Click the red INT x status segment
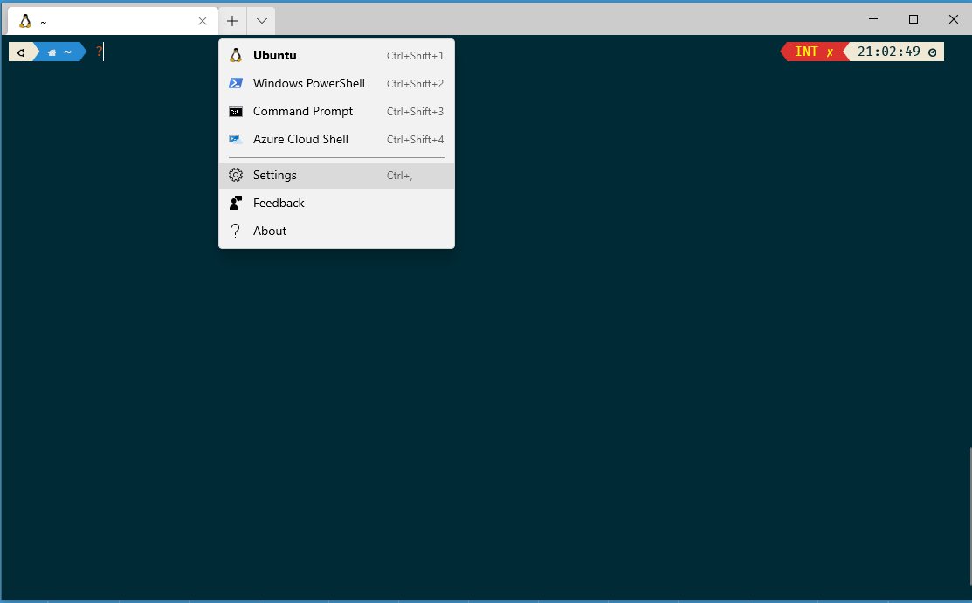 coord(813,52)
